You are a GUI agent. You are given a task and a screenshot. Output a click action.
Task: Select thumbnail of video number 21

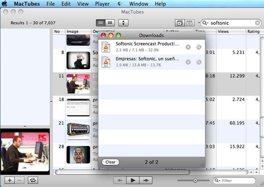pyautogui.click(x=78, y=131)
